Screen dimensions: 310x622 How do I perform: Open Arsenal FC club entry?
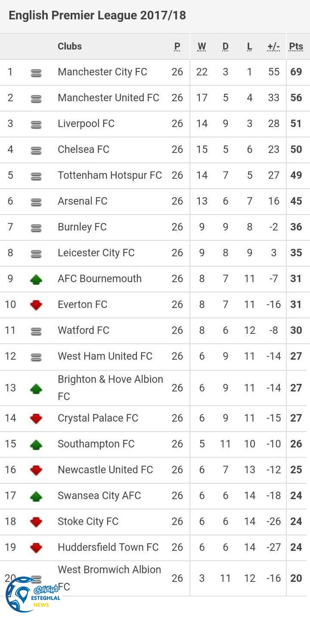point(83,201)
